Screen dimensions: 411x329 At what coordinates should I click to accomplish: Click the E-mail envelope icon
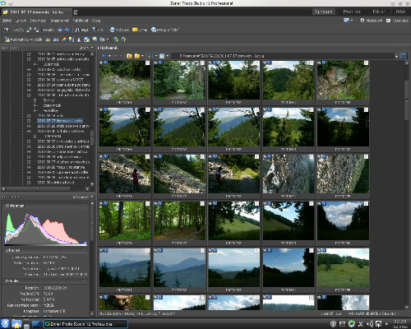coord(135,30)
